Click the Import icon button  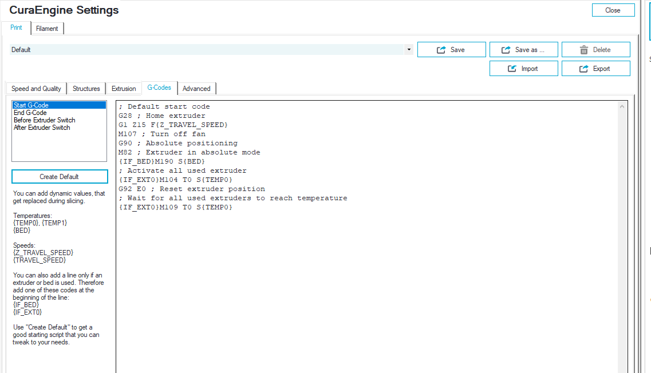click(x=523, y=69)
